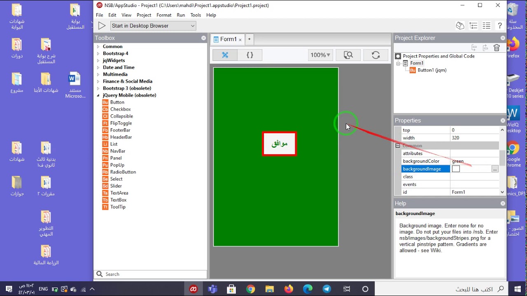Open Google Chrome from the taskbar

251,289
